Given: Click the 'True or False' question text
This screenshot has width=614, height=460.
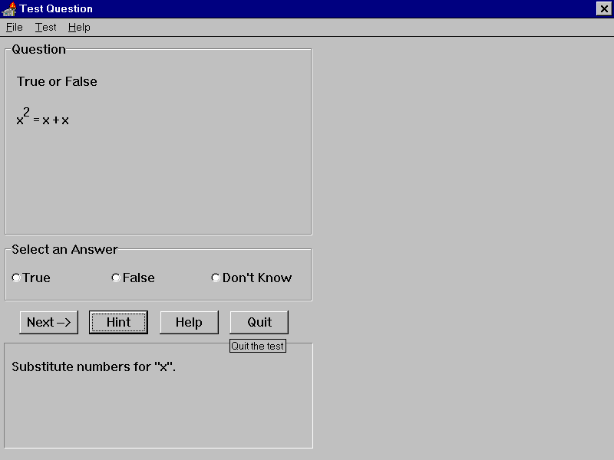Looking at the screenshot, I should pyautogui.click(x=57, y=81).
